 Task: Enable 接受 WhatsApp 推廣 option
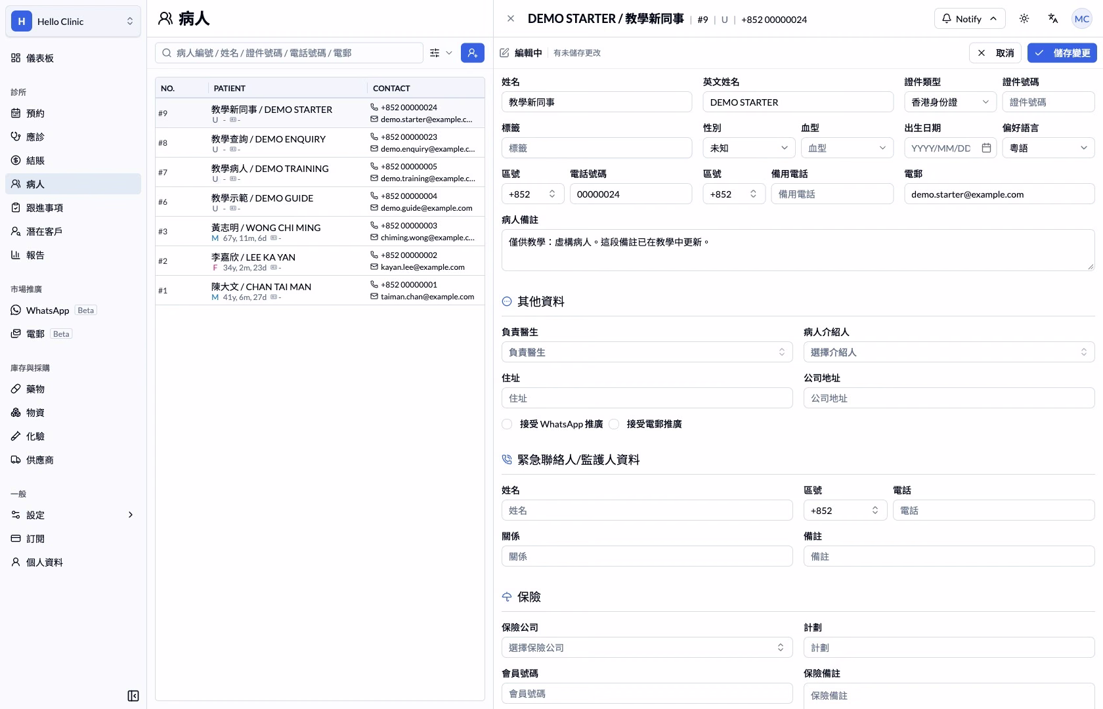(x=507, y=424)
